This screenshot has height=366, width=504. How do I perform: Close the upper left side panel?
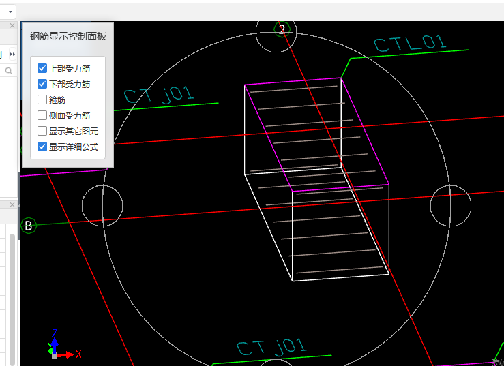pyautogui.click(x=12, y=25)
